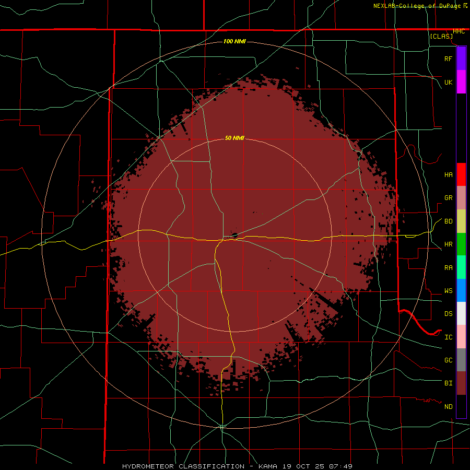
Task: Click the magenta UK color swatch
Action: (461, 82)
